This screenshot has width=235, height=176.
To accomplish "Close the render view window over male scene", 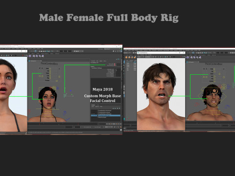I will (x=184, y=53).
